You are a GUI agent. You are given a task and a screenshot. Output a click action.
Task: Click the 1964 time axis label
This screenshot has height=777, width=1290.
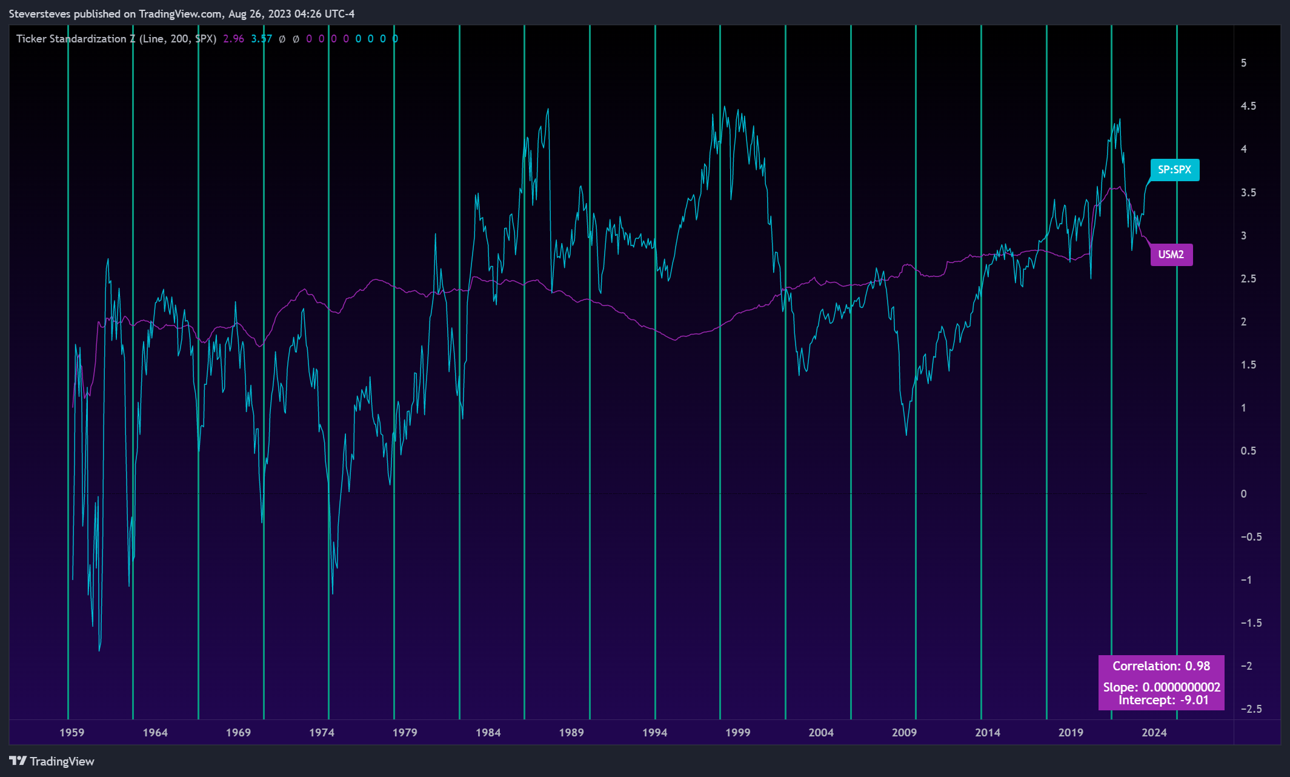(155, 732)
